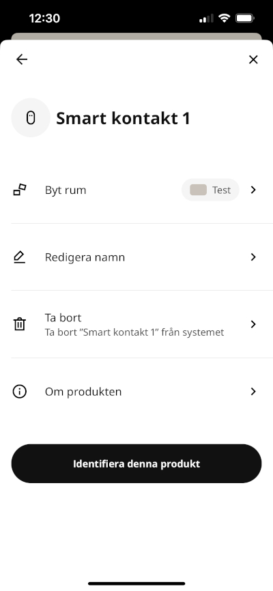Viewport: 273px width, 591px height.
Task: Select the Byt rum menu label
Action: (x=66, y=190)
